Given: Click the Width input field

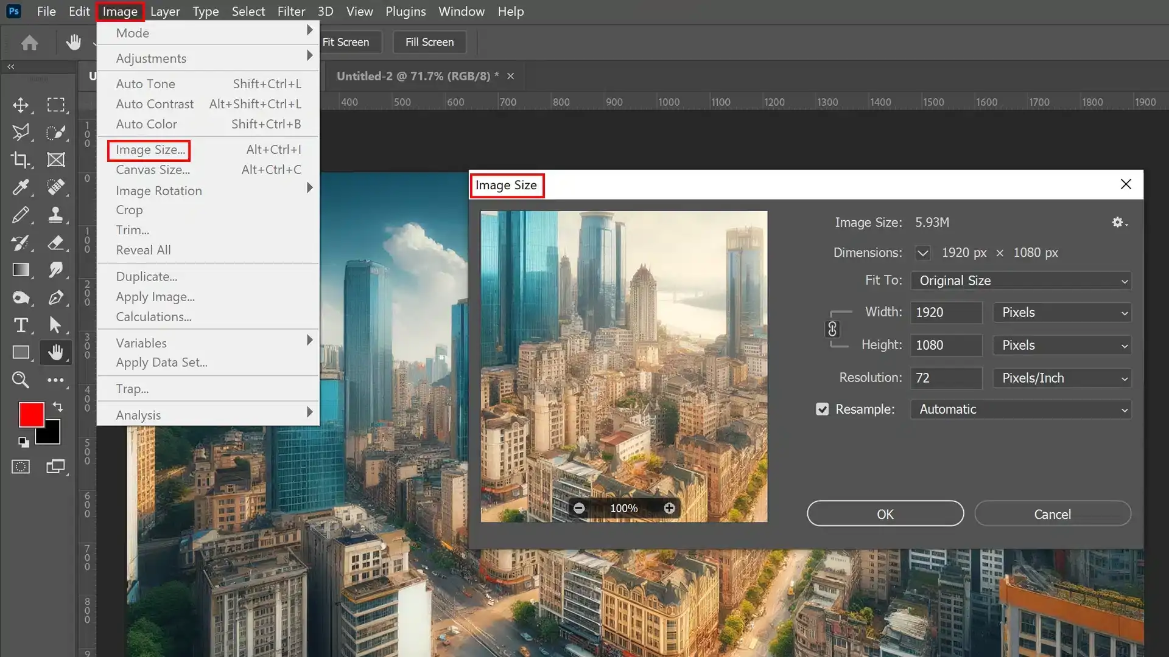Looking at the screenshot, I should [946, 313].
